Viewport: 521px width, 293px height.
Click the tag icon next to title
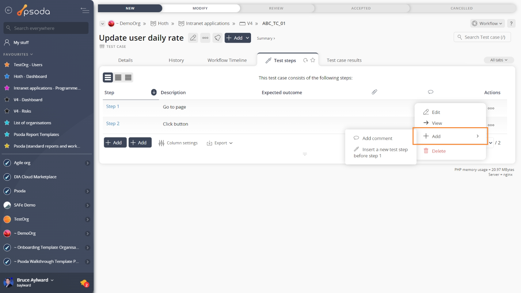pos(217,38)
